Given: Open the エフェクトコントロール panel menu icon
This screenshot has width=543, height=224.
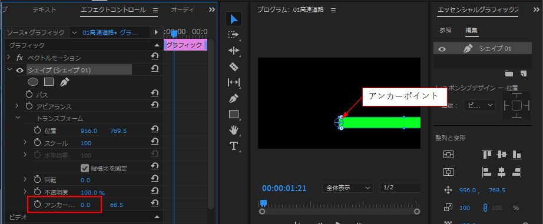Looking at the screenshot, I should point(155,10).
